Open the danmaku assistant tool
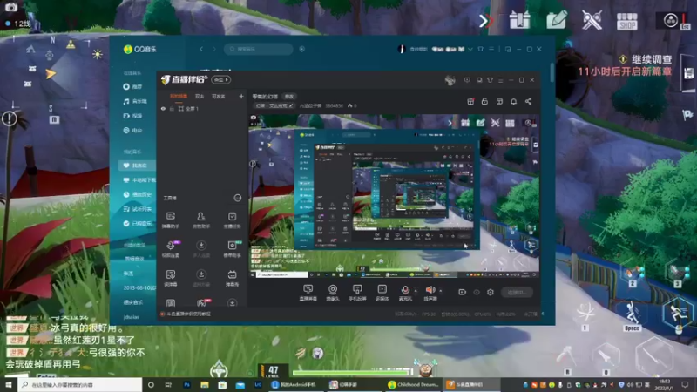Viewport: 697px width, 392px height. (170, 220)
